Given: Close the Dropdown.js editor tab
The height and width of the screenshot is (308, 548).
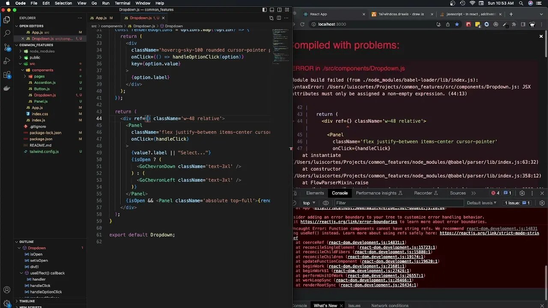Looking at the screenshot, I should (163, 18).
